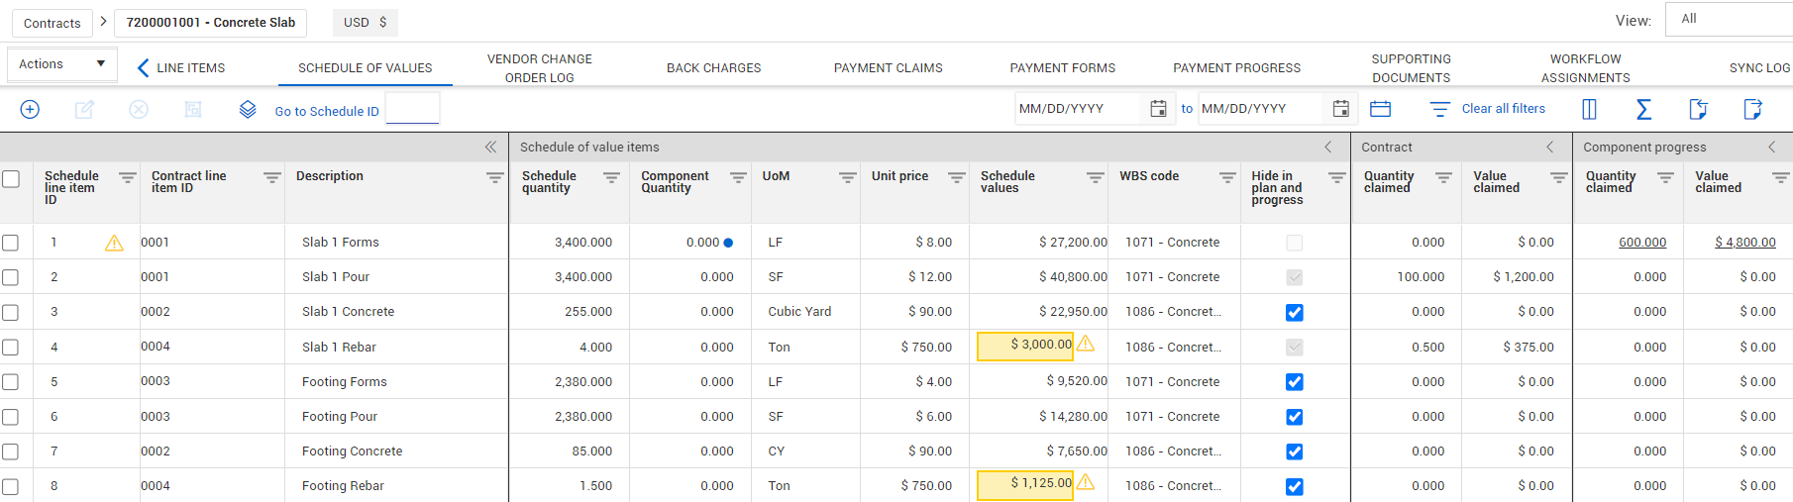1793x502 pixels.
Task: Click Clear all filters
Action: click(1502, 109)
